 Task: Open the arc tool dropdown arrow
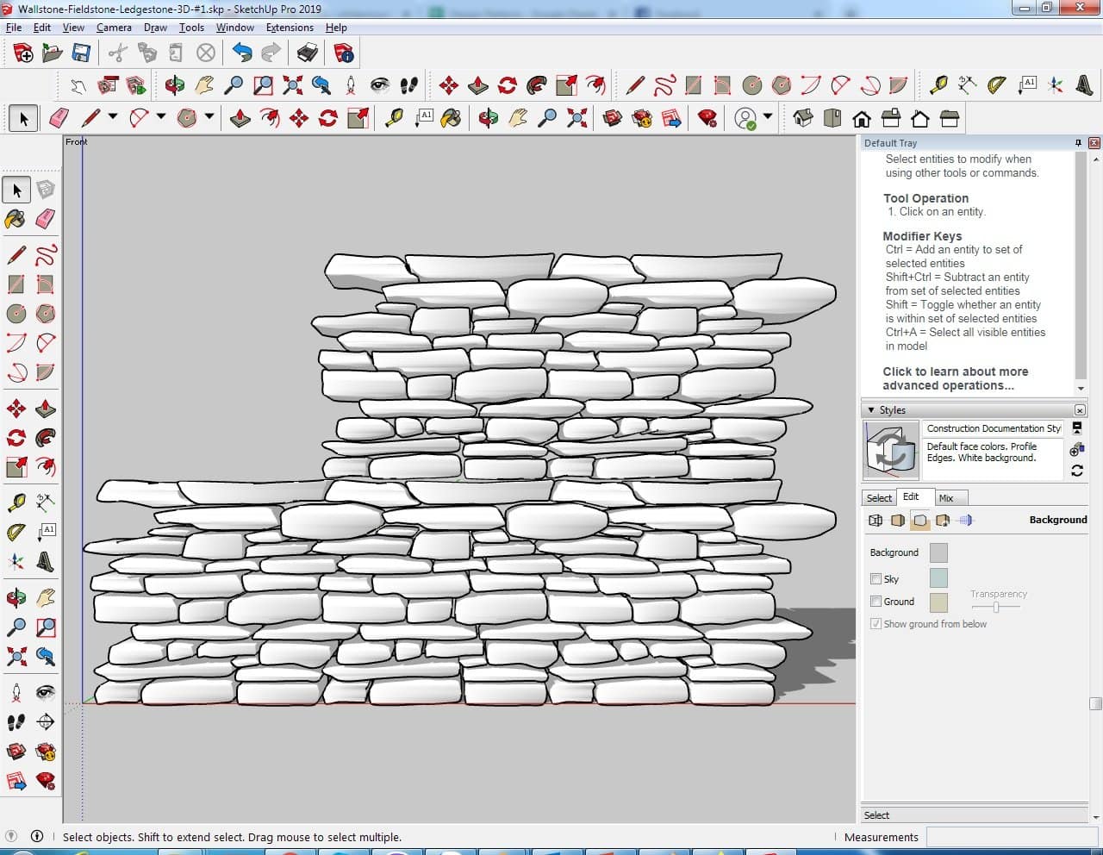tap(161, 117)
